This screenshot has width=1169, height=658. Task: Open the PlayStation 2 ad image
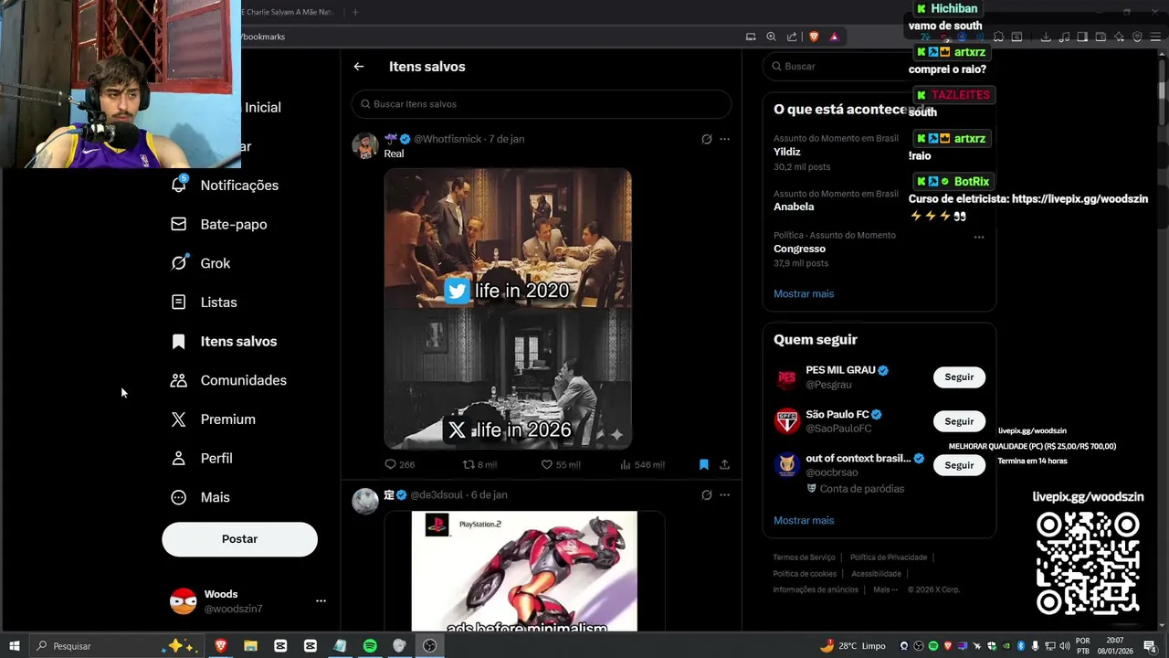click(x=524, y=571)
